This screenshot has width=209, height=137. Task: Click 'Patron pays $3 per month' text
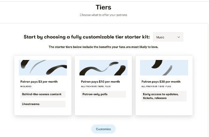pyautogui.click(x=39, y=82)
